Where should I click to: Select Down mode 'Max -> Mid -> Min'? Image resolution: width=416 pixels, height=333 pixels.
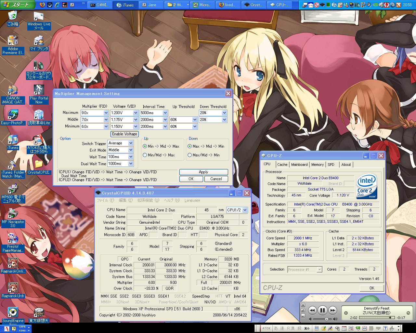coord(189,146)
